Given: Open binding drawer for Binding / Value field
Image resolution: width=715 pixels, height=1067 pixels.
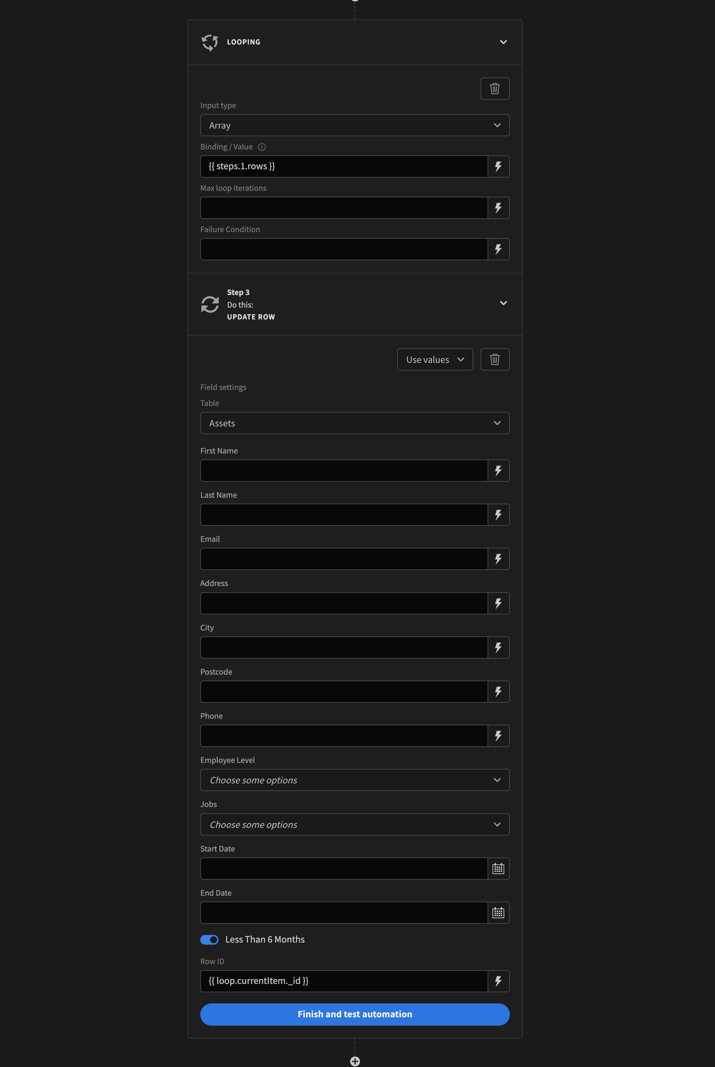Looking at the screenshot, I should point(498,166).
